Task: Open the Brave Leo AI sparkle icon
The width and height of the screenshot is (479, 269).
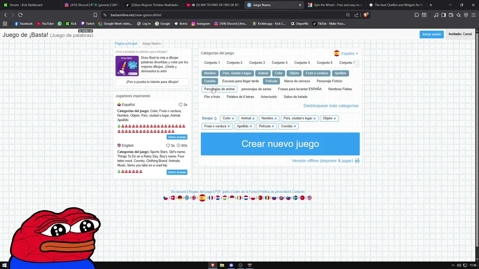Action: [458, 15]
